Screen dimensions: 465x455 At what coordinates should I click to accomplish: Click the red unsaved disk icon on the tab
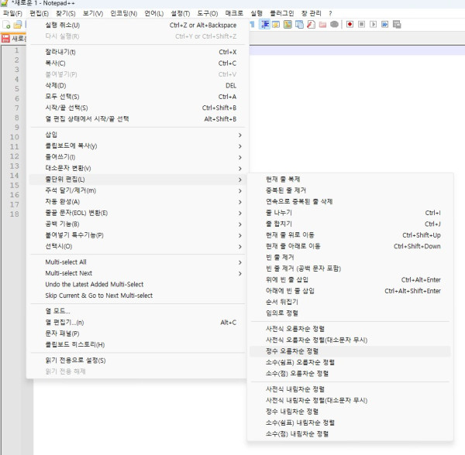click(x=5, y=39)
